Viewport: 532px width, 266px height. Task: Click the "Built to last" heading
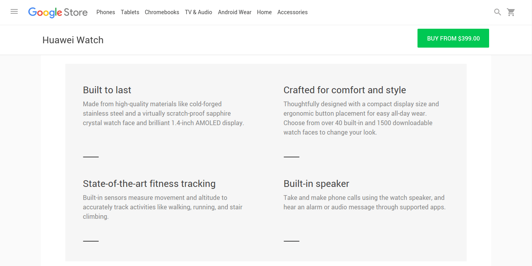pyautogui.click(x=107, y=90)
